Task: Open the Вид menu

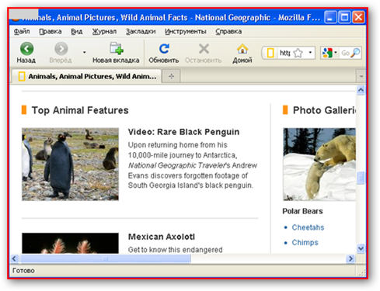Action: pyautogui.click(x=77, y=32)
